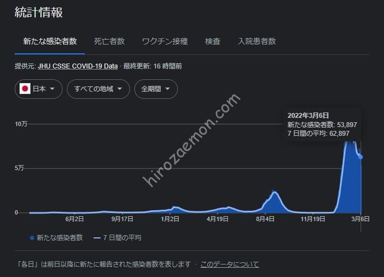
Task: Click the 1月2日 axis label
Action: [x=170, y=219]
